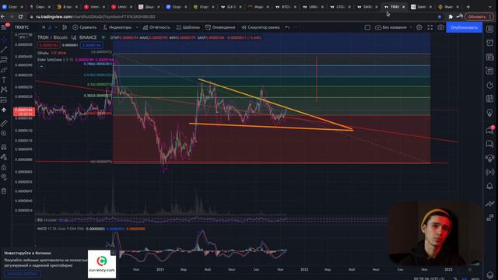Toggle lock all drawing tools

point(4,167)
